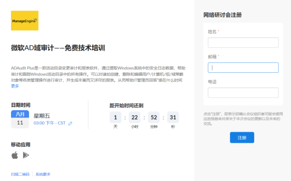
Task: Click the webinar title 微软AD域审计
Action: point(32,48)
